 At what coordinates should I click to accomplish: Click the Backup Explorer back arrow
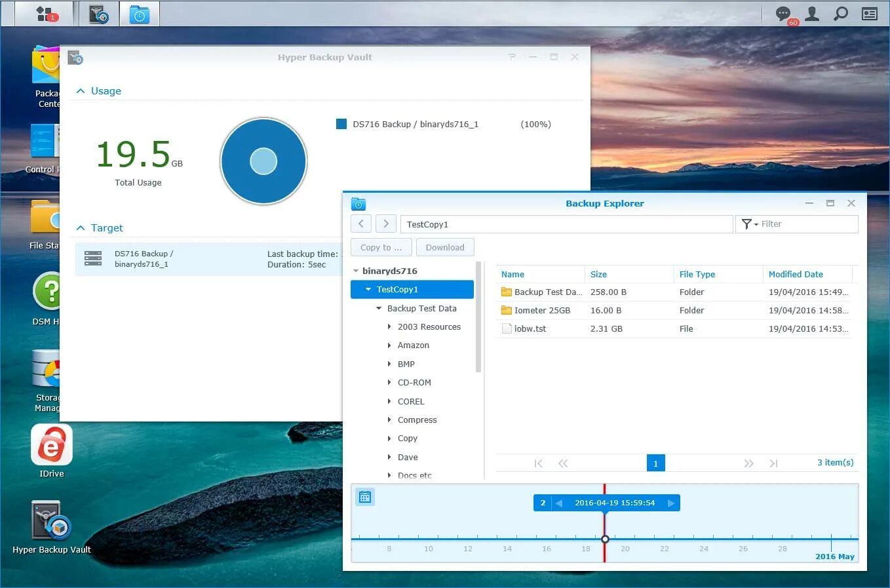(x=361, y=224)
